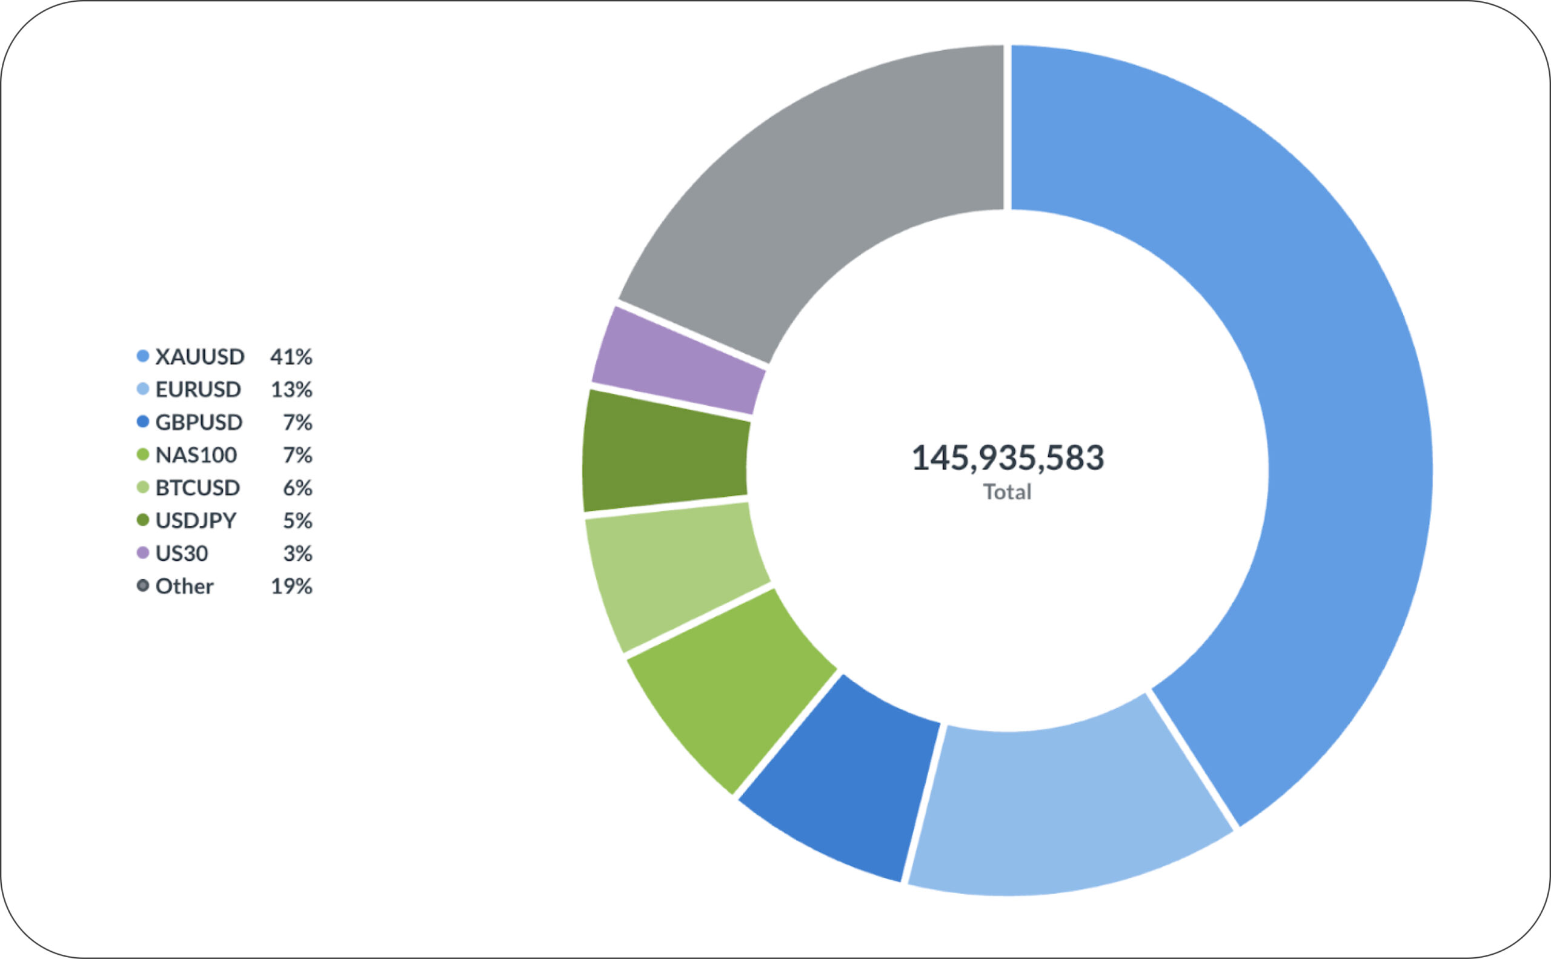Click the EURUSD legend color dot
The height and width of the screenshot is (959, 1551).
pyautogui.click(x=143, y=389)
